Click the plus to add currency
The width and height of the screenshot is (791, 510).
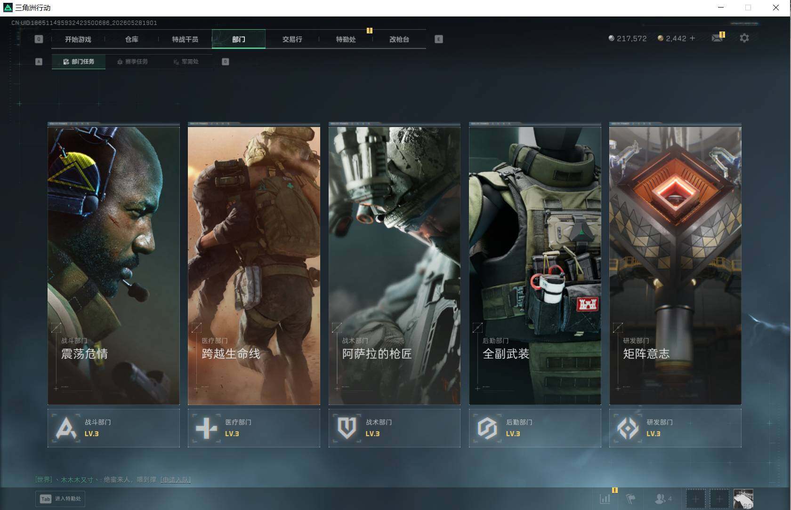point(692,38)
